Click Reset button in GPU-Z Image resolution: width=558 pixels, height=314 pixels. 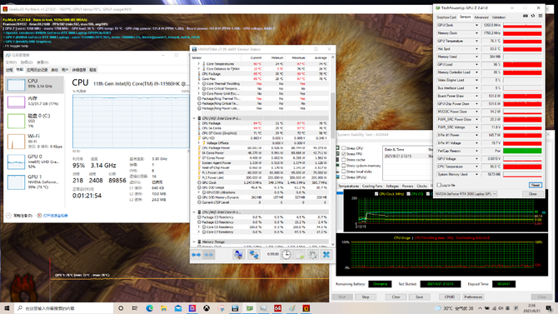536,185
